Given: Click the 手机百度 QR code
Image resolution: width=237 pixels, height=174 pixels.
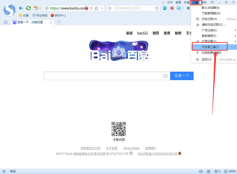Looking at the screenshot, I should (x=118, y=129).
